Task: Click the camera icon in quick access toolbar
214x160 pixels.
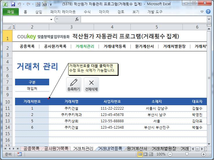Action: tap(44, 4)
